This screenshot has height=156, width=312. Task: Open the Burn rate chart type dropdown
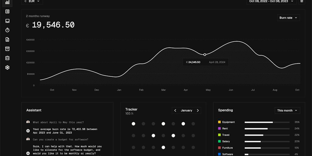pyautogui.click(x=289, y=18)
